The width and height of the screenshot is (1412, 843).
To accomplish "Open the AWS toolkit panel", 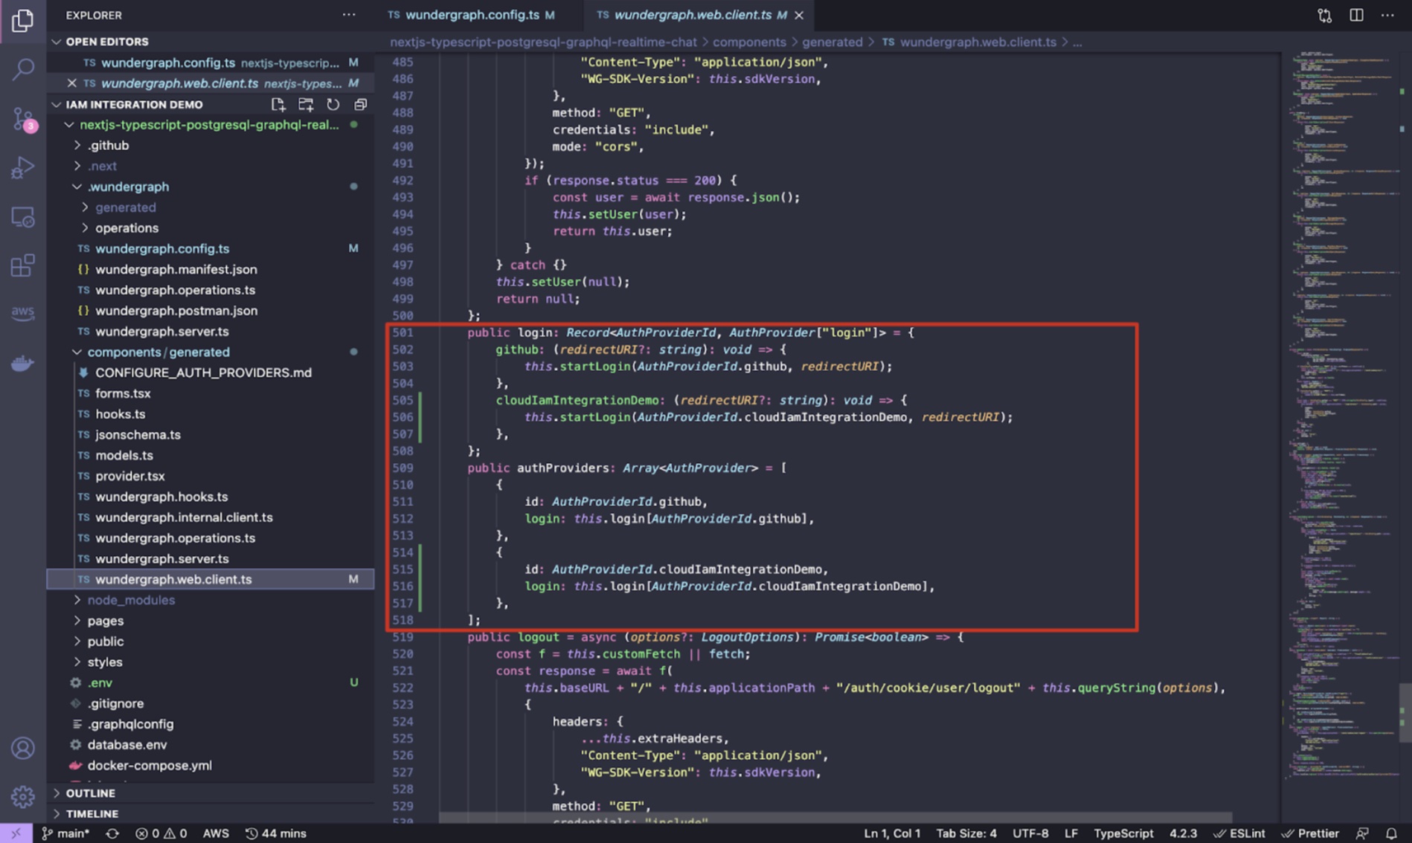I will pos(22,312).
